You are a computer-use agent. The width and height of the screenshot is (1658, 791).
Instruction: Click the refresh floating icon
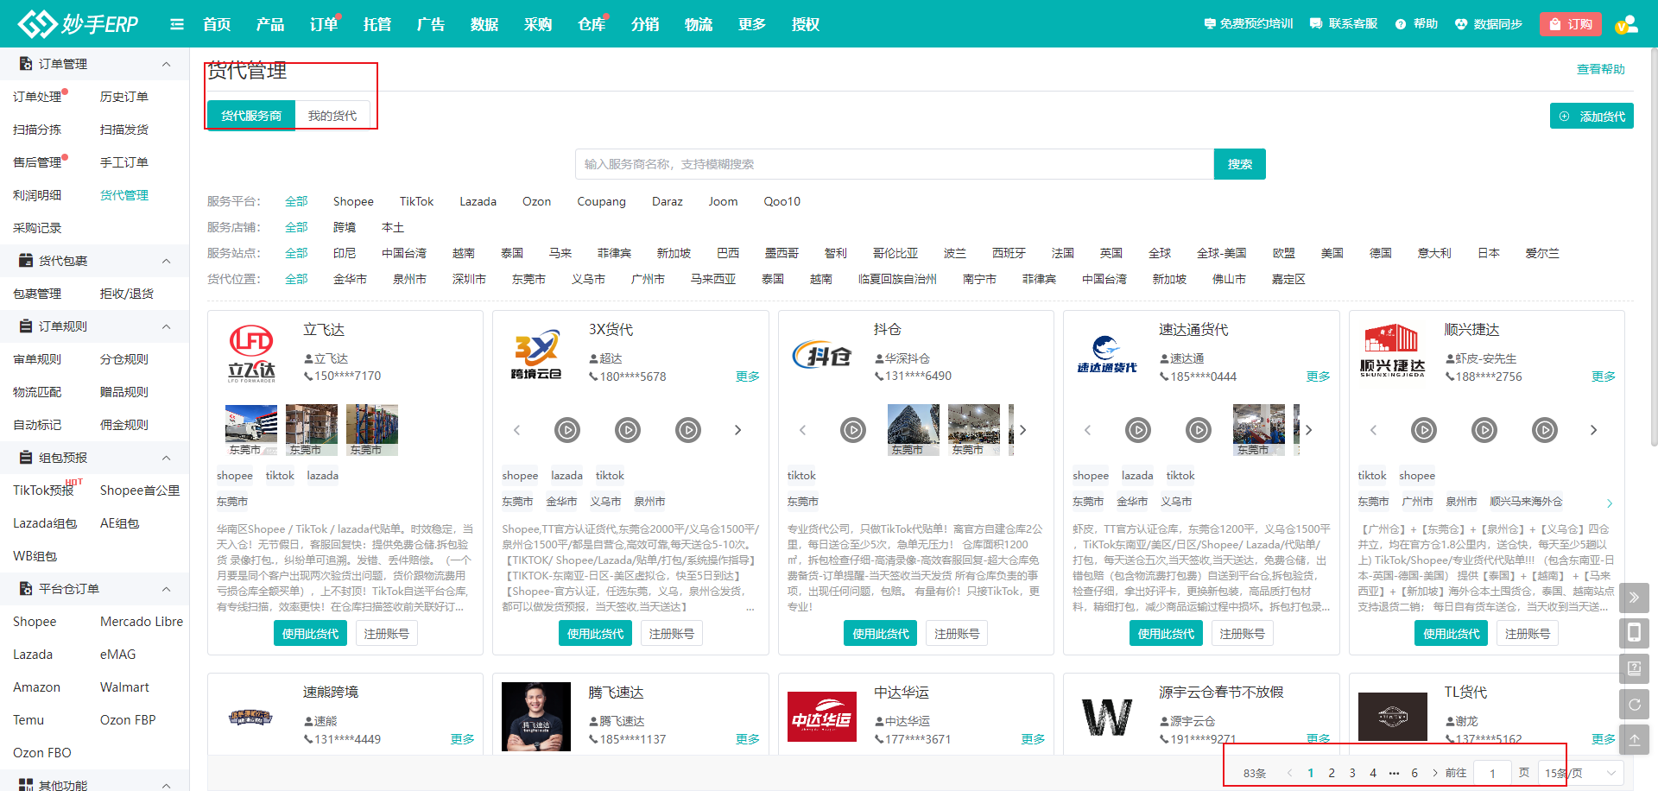point(1634,705)
